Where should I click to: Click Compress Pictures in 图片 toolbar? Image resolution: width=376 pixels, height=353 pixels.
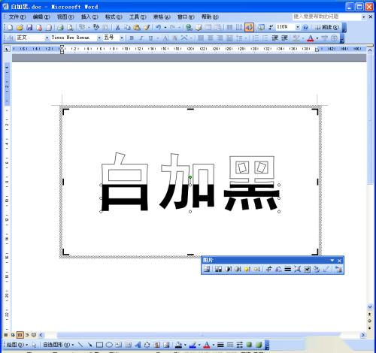(x=297, y=269)
